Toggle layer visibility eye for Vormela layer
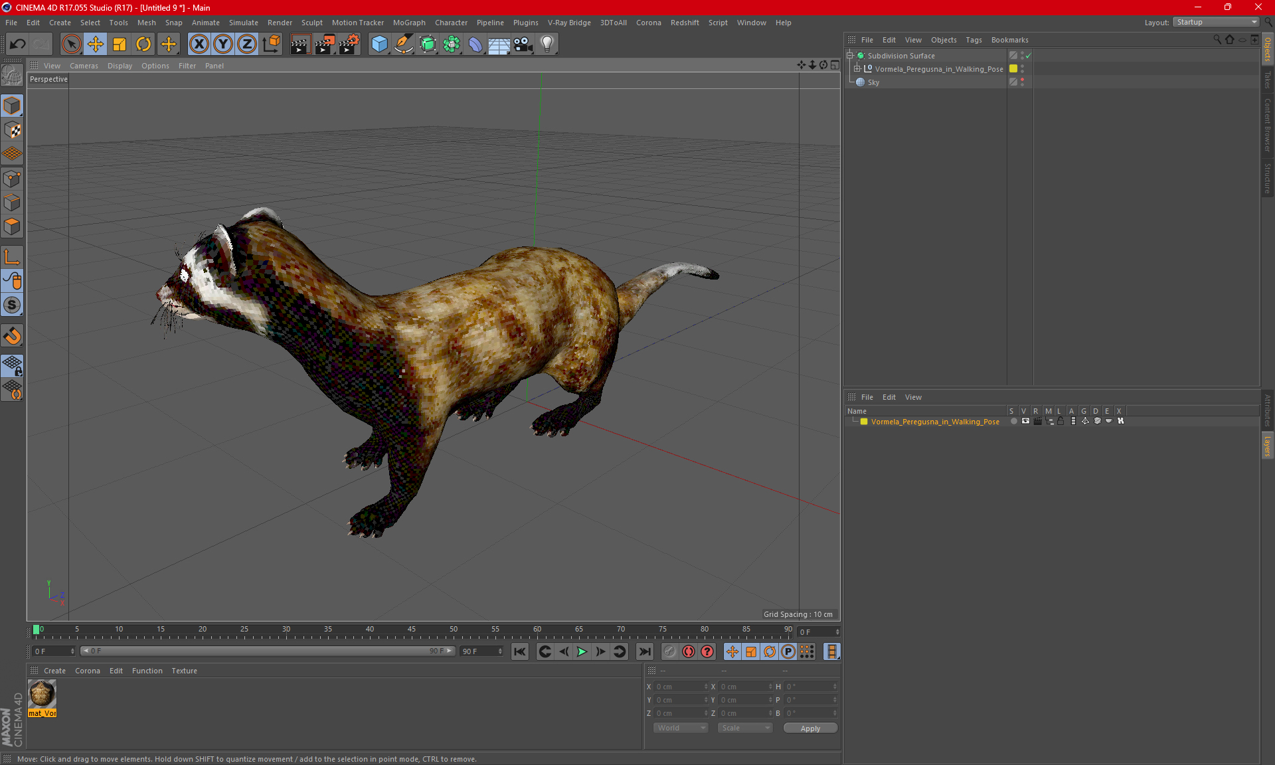The height and width of the screenshot is (765, 1275). [x=1026, y=421]
